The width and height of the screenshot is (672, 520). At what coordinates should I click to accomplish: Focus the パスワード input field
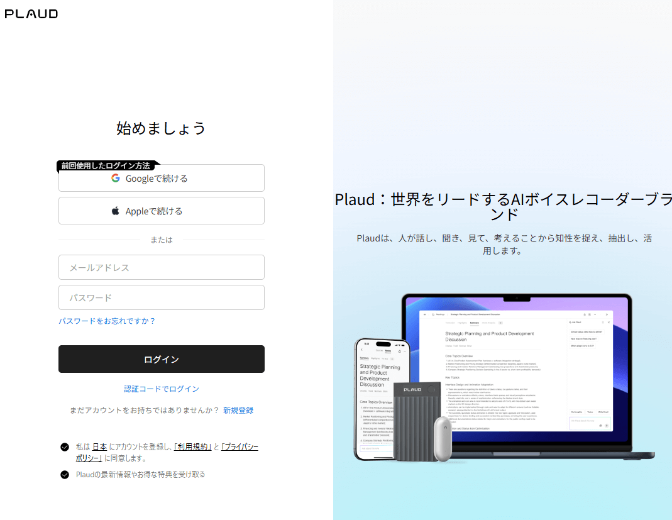162,297
